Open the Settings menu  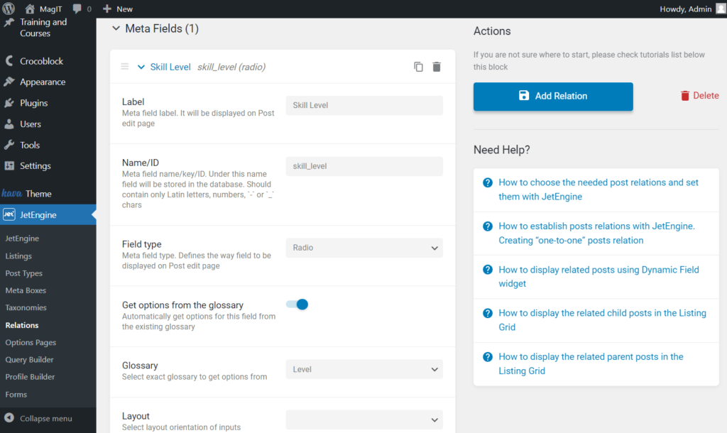tap(35, 166)
